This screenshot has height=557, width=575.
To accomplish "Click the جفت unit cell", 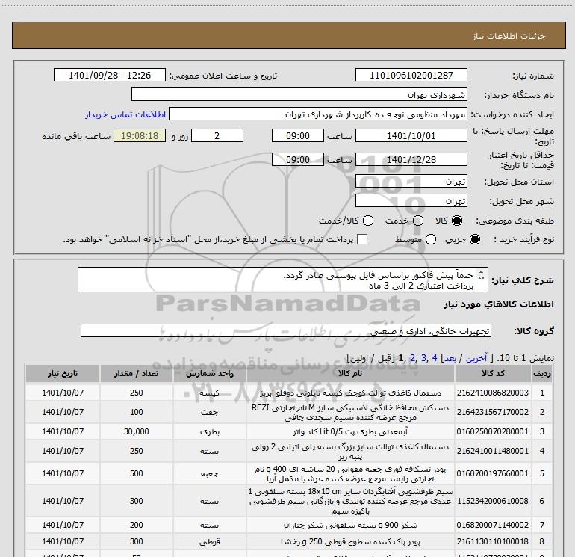I will (209, 412).
